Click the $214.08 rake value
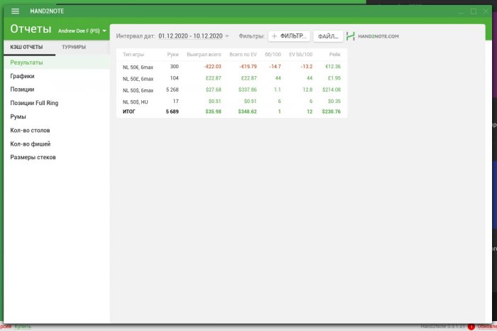The width and height of the screenshot is (497, 331). coord(332,89)
